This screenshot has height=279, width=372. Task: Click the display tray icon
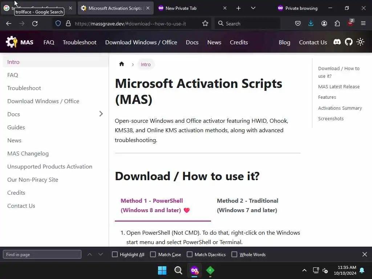coord(316,270)
